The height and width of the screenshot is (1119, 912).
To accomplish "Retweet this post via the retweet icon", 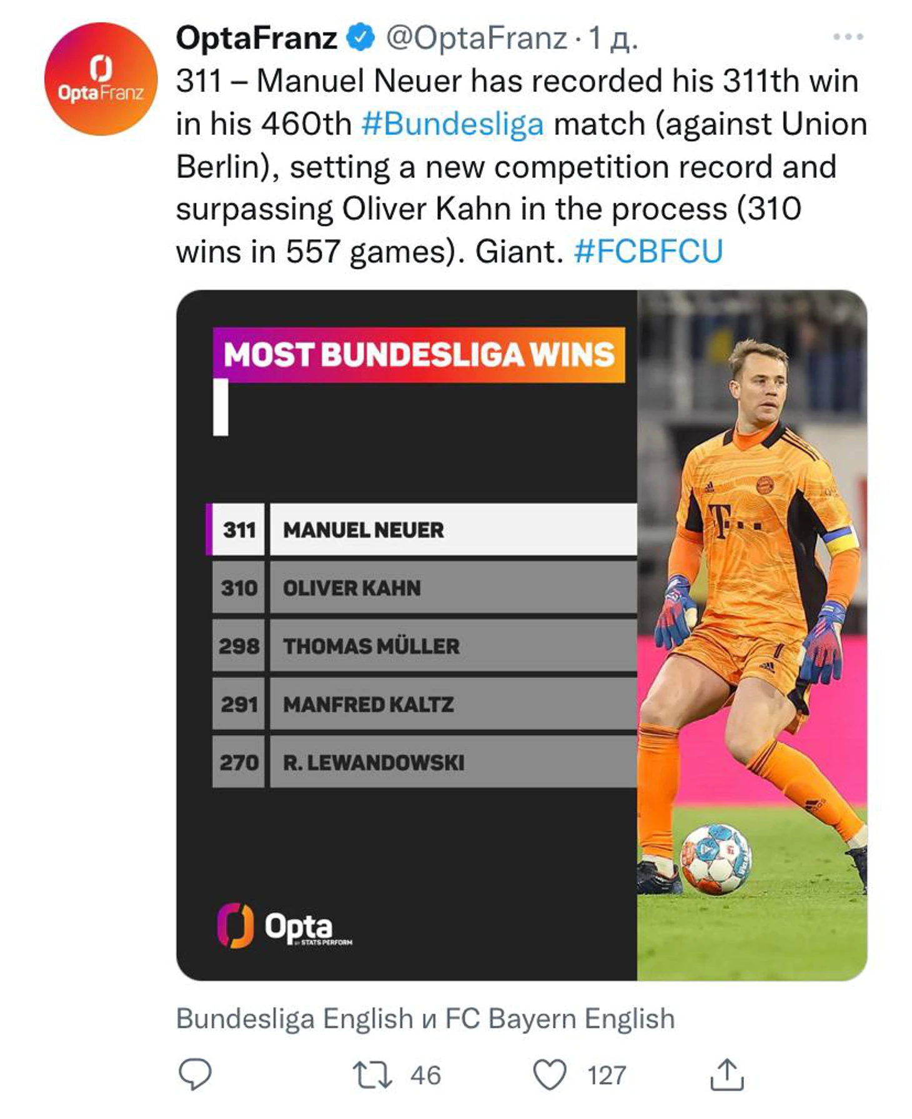I will point(372,1075).
